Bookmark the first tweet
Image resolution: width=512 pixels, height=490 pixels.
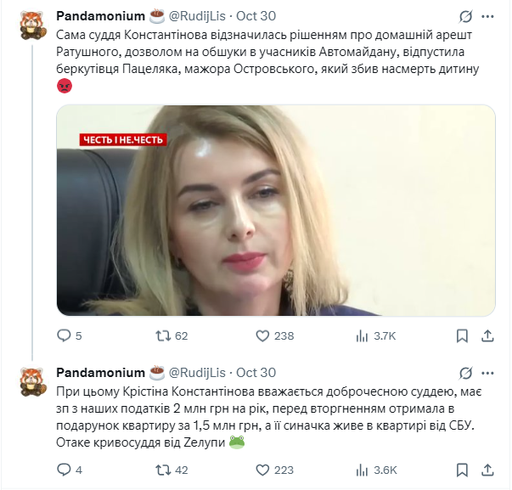(x=462, y=335)
